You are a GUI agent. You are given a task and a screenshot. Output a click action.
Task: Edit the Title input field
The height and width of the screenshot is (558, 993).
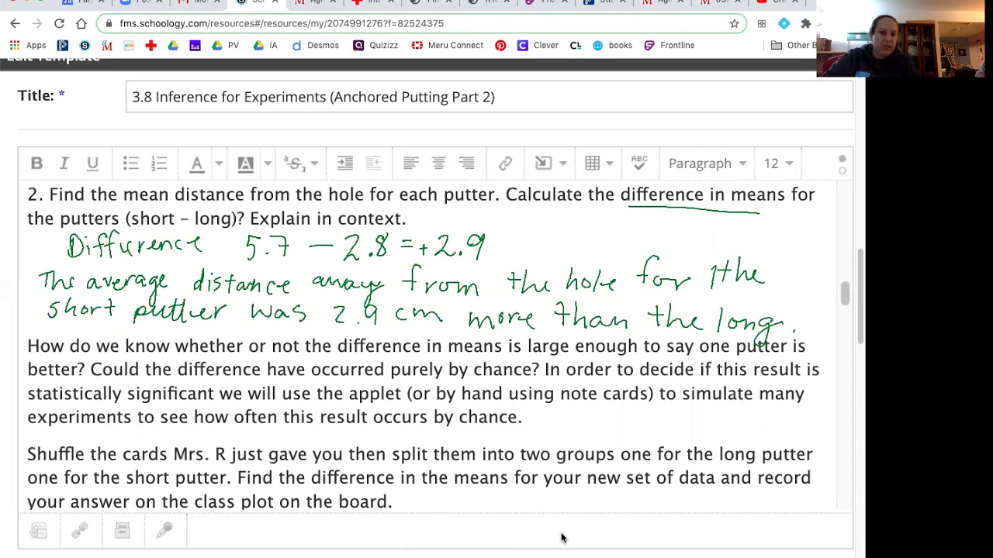490,97
